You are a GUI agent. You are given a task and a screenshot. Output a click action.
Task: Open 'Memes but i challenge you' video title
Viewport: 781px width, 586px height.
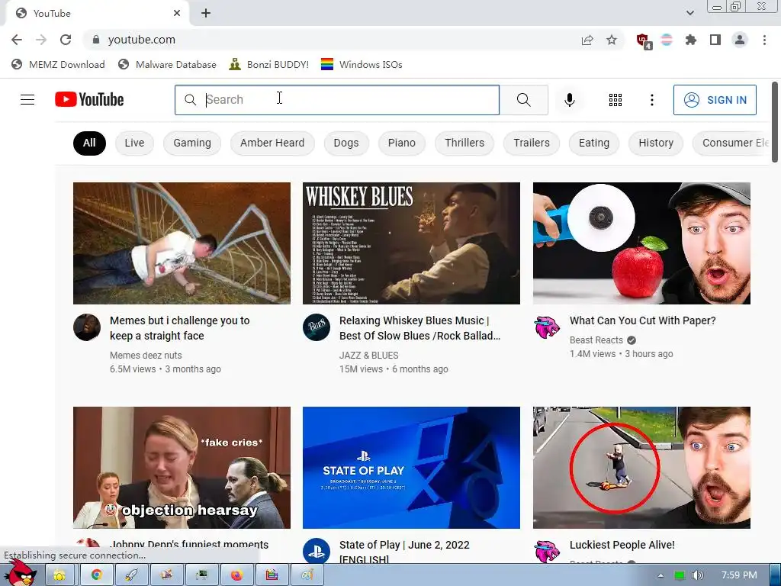(180, 328)
